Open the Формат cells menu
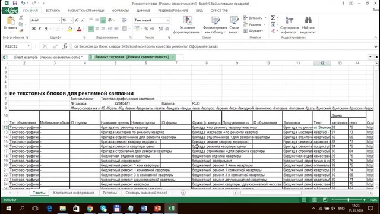Screen dimensions: 380x214 point(254,31)
